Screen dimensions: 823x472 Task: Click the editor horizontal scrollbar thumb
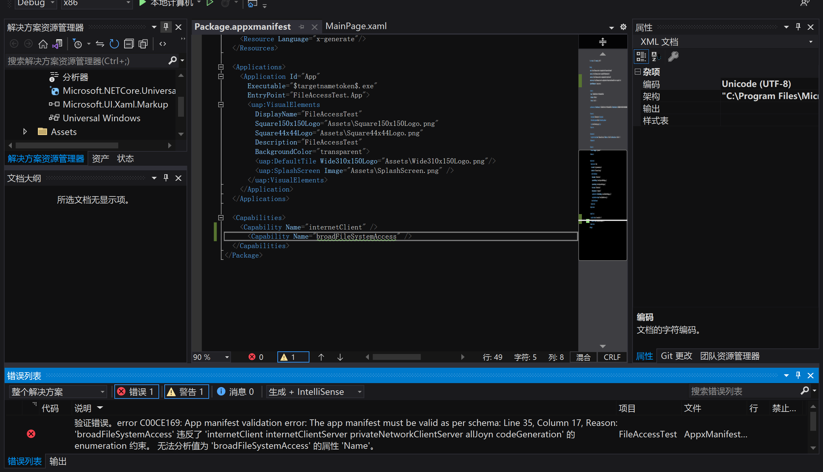tap(397, 357)
